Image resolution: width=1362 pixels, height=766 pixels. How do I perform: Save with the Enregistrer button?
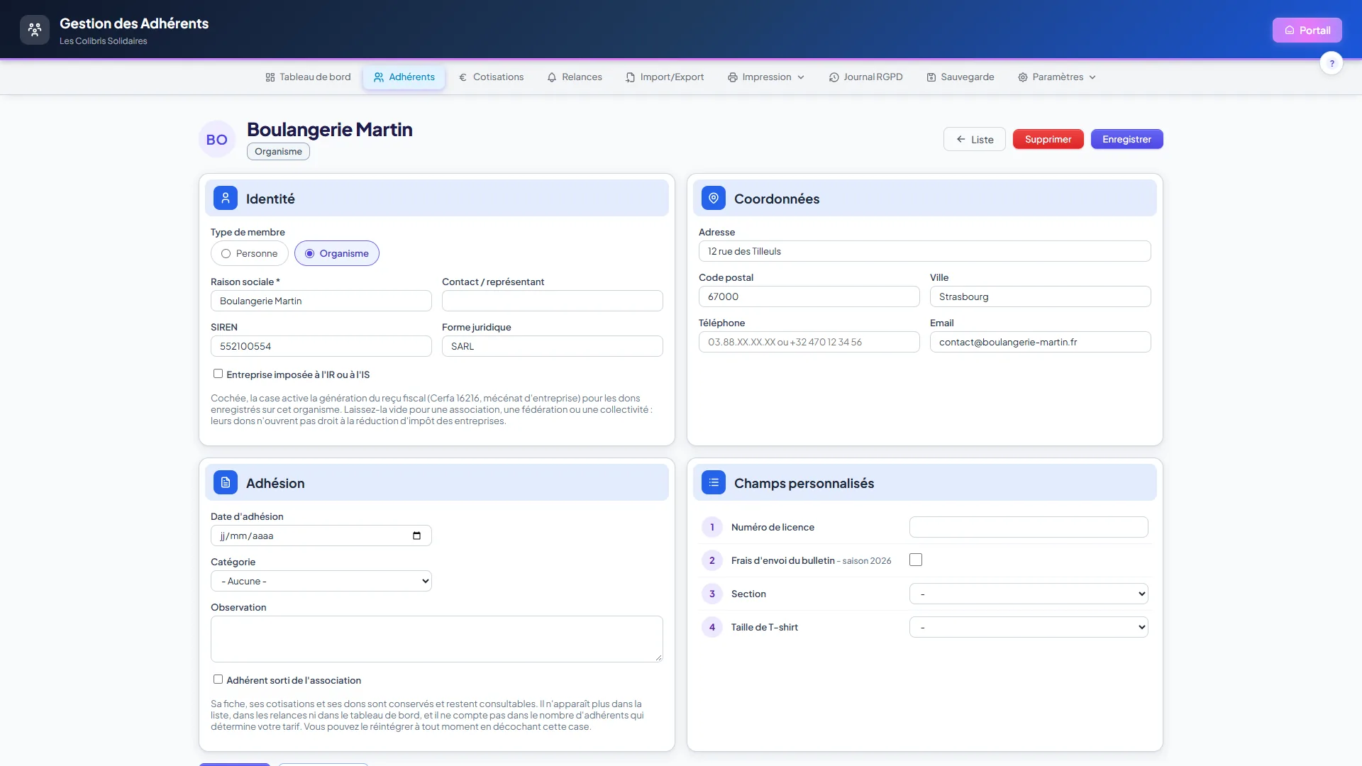tap(1126, 139)
